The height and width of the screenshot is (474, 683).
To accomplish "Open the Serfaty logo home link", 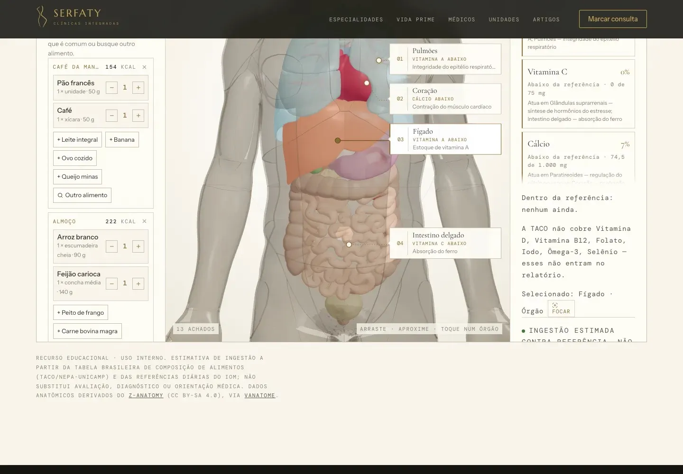I will tap(78, 17).
